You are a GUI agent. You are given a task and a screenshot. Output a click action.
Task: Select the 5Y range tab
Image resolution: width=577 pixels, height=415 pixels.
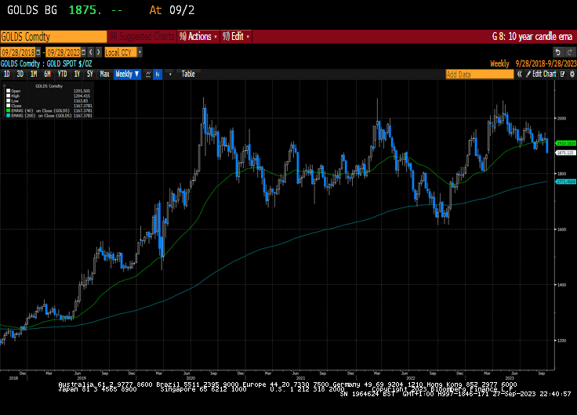pyautogui.click(x=90, y=74)
